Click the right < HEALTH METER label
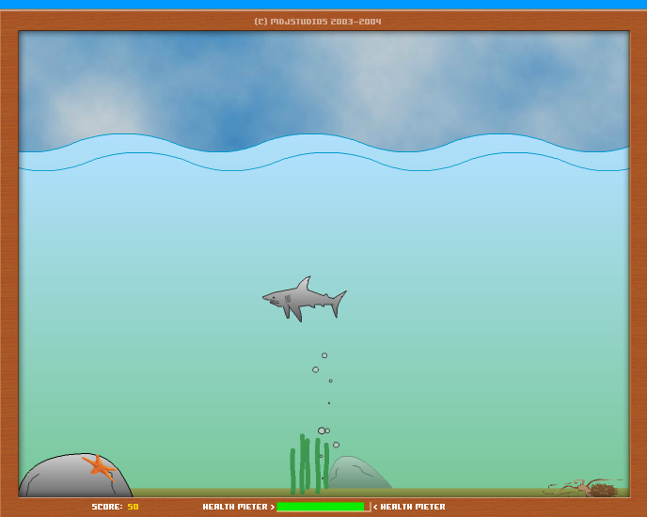This screenshot has height=517, width=647. tap(409, 507)
